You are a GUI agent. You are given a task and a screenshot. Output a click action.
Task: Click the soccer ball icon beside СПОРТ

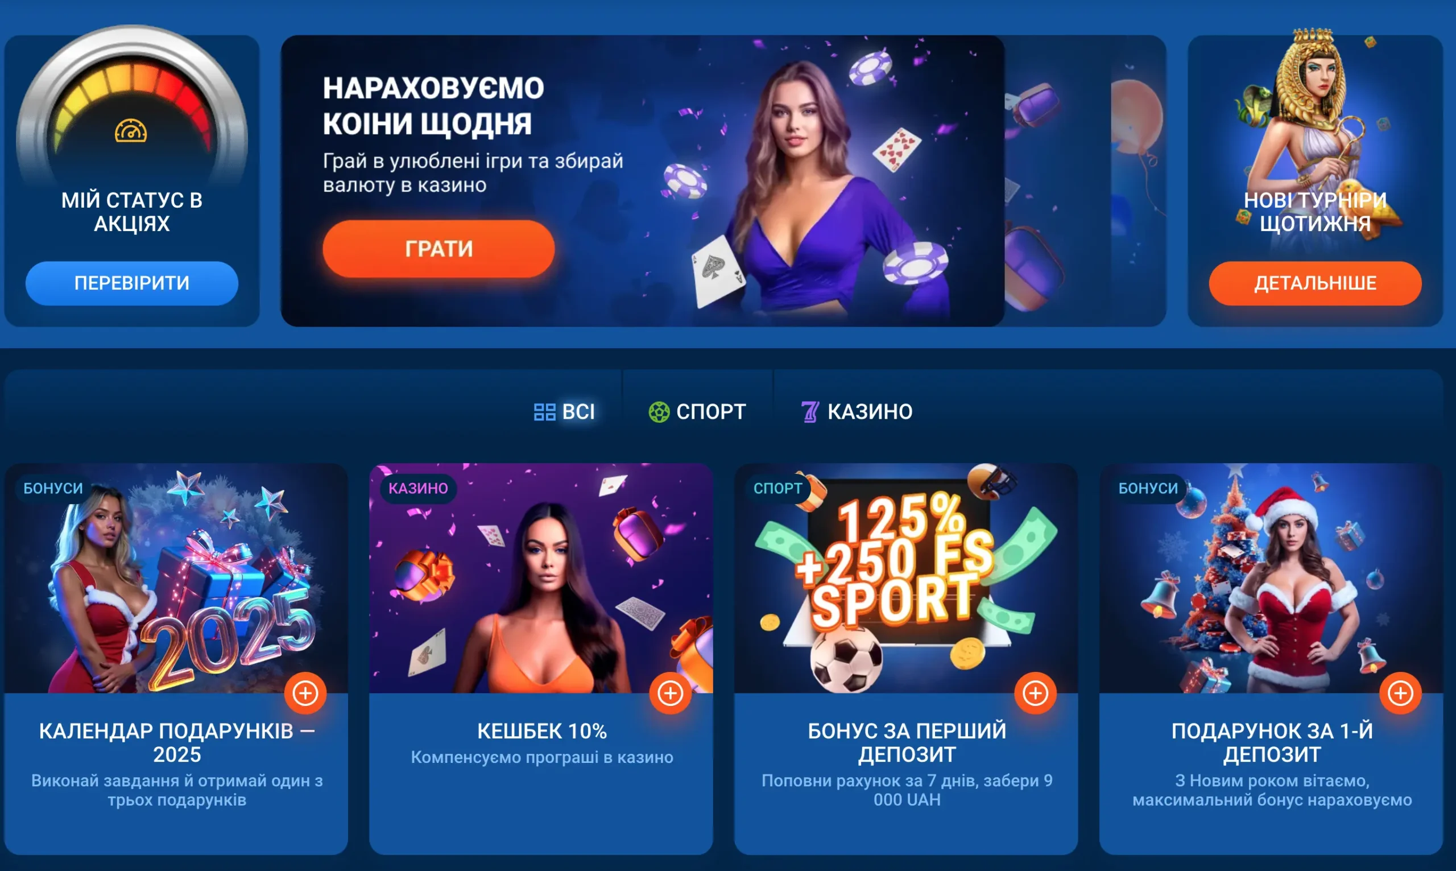[659, 412]
